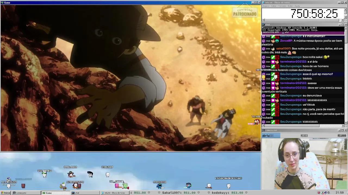Click Notepad horizontal scrollbar left arrow
The height and width of the screenshot is (195, 348).
tap(263, 20)
